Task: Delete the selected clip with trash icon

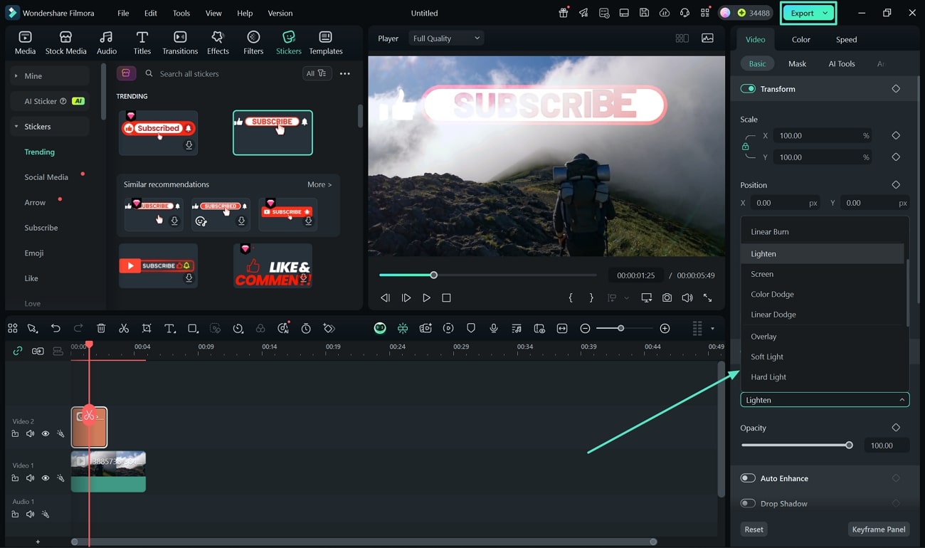Action: pos(101,328)
